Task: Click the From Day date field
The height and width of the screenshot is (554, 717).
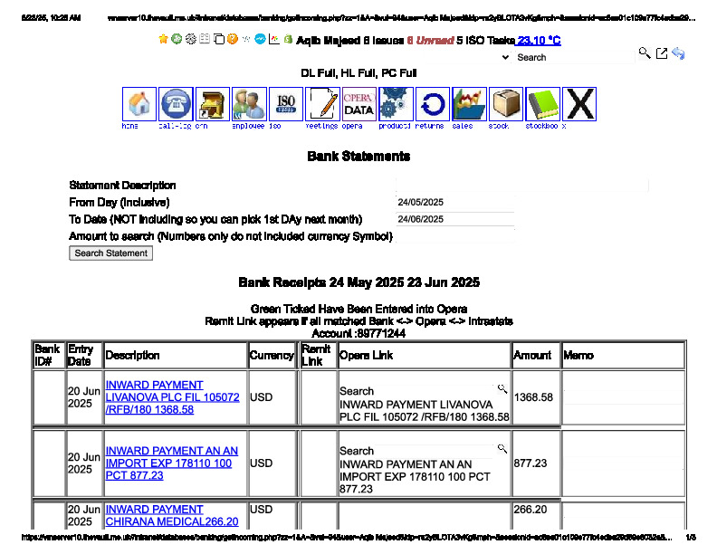Action: coord(454,202)
